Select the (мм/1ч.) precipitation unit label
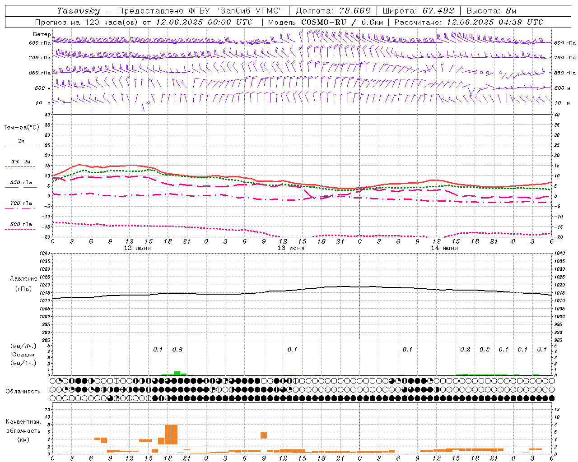This screenshot has height=462, width=578. pos(23,363)
